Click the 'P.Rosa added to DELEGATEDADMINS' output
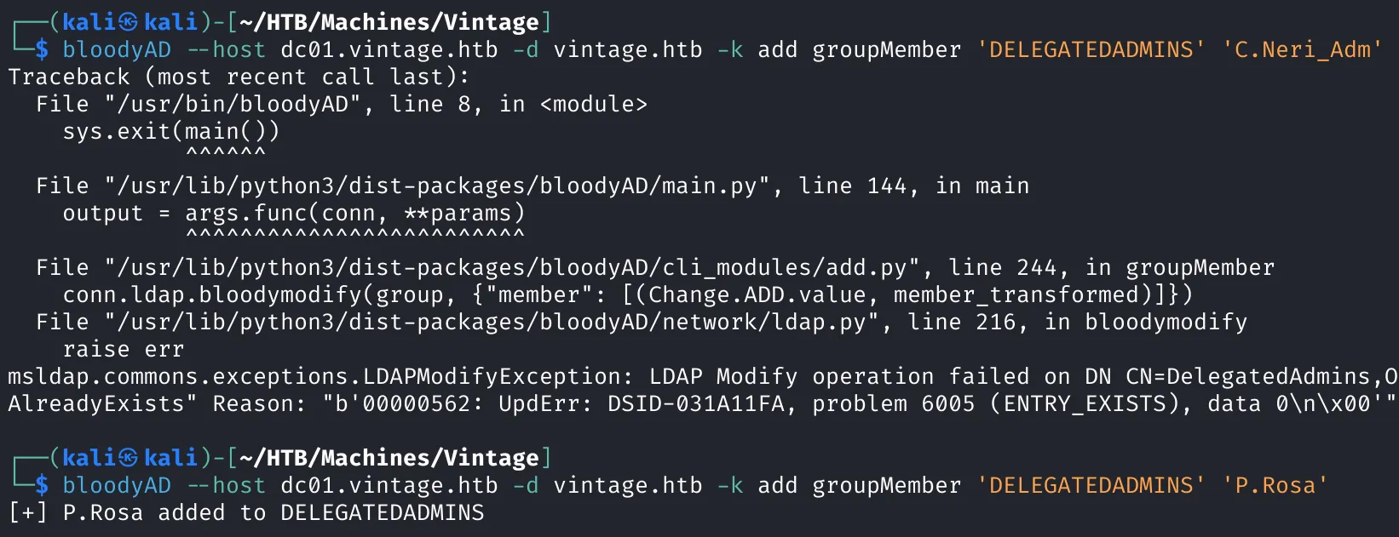The width and height of the screenshot is (1399, 537). pyautogui.click(x=273, y=512)
